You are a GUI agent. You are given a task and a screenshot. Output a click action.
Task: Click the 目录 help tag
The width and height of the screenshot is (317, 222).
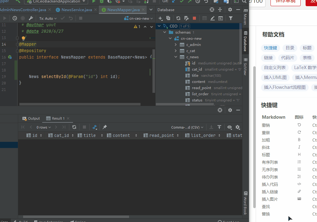click(x=290, y=48)
